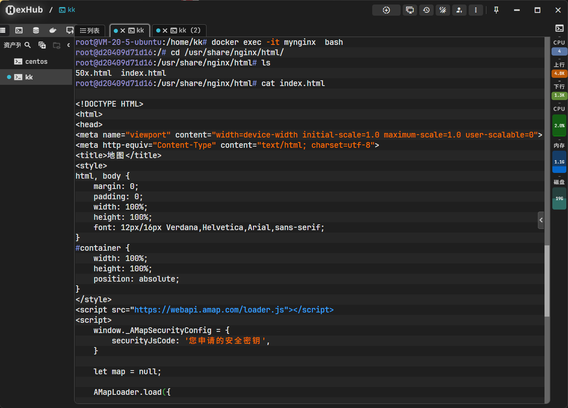Click the 下行 download badge 1.3K
This screenshot has height=408, width=568.
(x=559, y=96)
